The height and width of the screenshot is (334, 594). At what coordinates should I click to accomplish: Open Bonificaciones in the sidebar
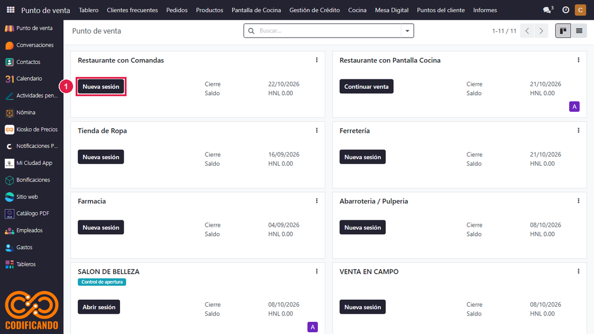click(28, 180)
